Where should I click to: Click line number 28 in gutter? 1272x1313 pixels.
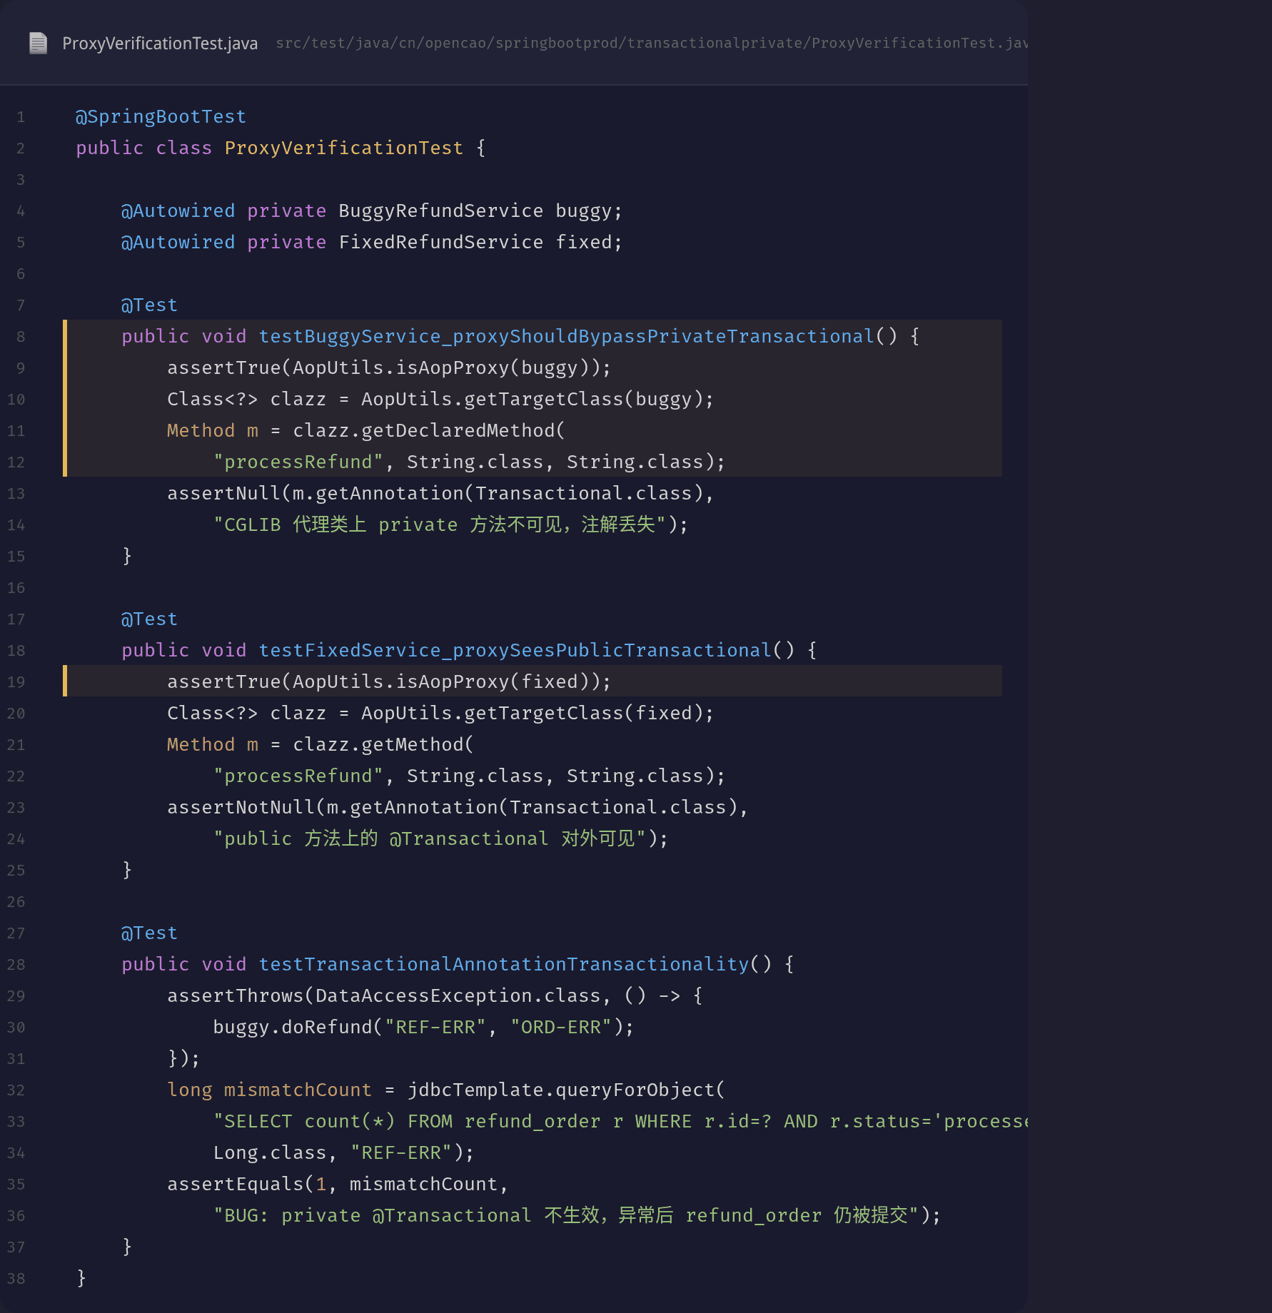(x=16, y=964)
